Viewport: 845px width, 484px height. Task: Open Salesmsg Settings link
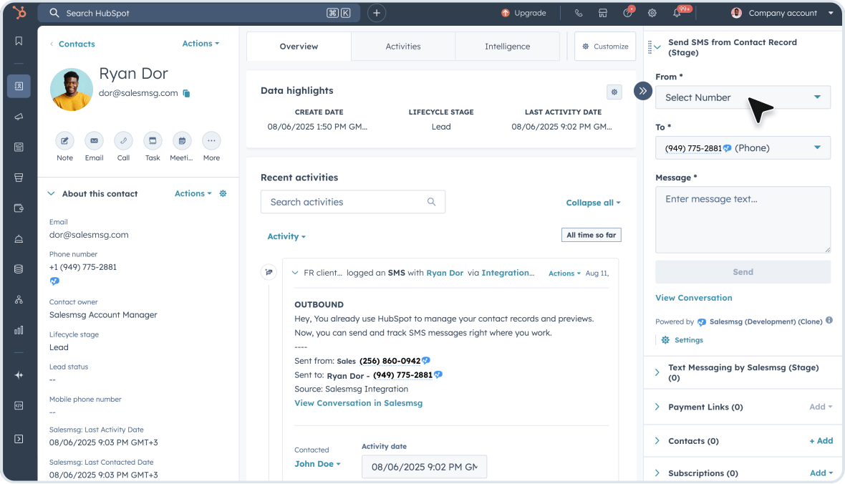pyautogui.click(x=689, y=340)
